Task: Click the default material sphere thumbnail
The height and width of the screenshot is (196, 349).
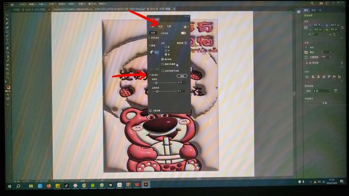Action: click(x=152, y=52)
